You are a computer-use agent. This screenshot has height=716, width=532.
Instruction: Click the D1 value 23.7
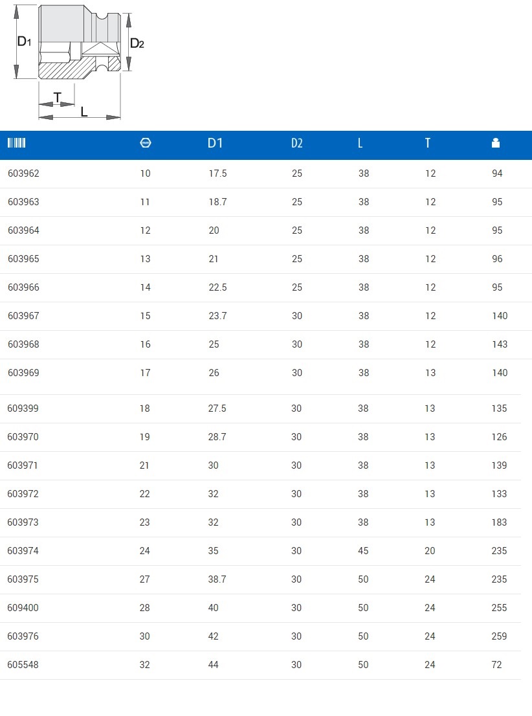[x=218, y=316]
